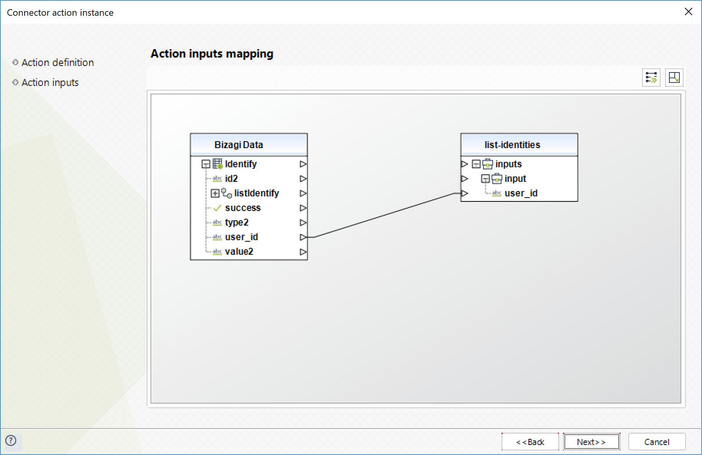Click the output arrow of type2

[x=303, y=223]
